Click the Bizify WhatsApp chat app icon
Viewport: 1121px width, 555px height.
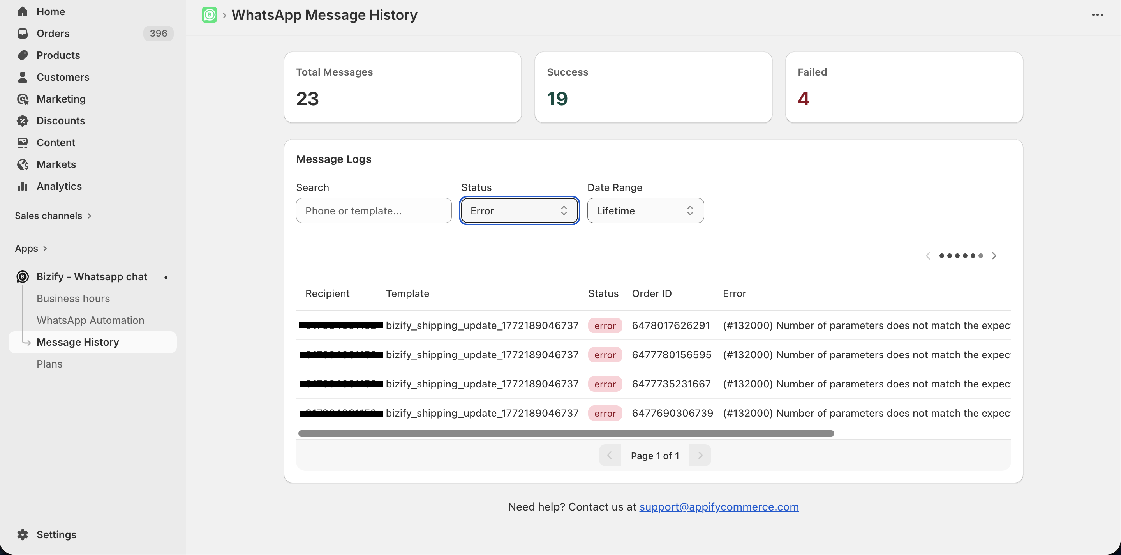click(x=22, y=276)
